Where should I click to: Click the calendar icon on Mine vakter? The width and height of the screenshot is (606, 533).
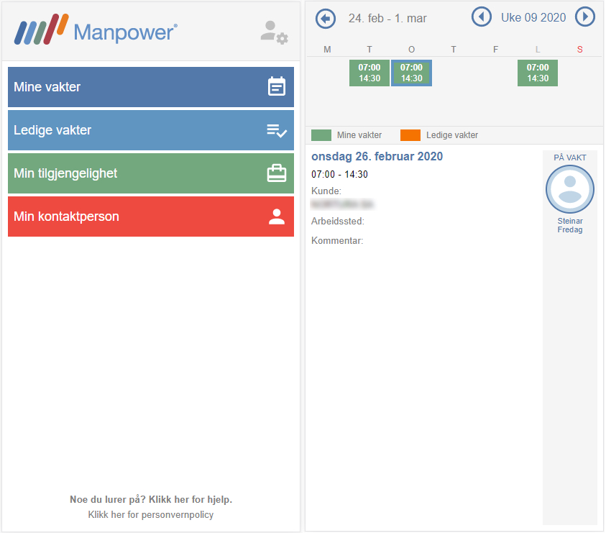[x=277, y=87]
